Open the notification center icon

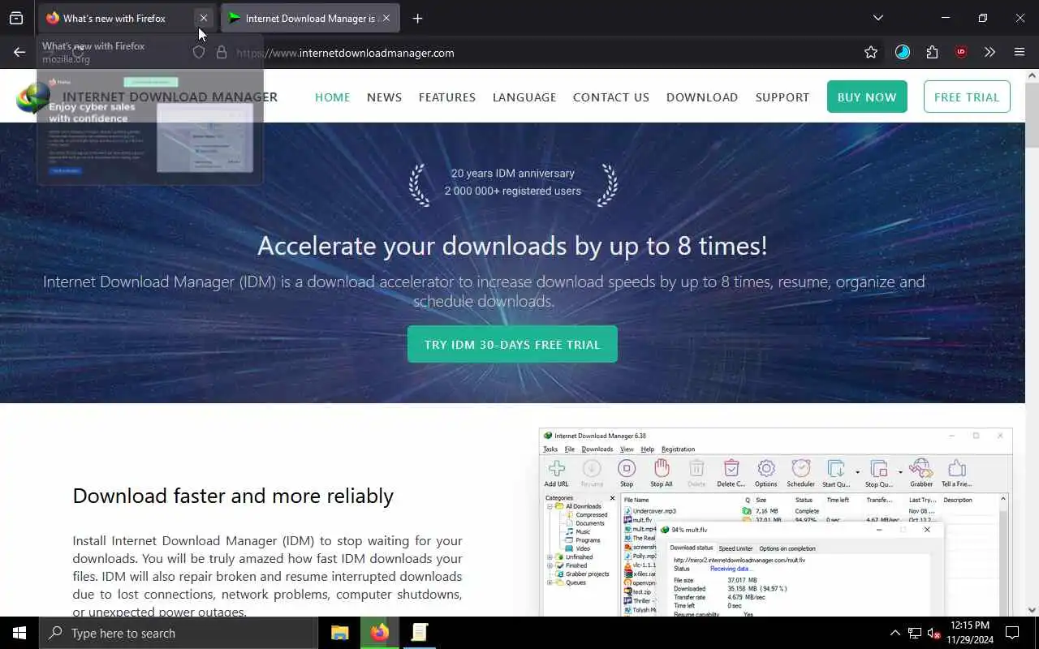(1012, 633)
